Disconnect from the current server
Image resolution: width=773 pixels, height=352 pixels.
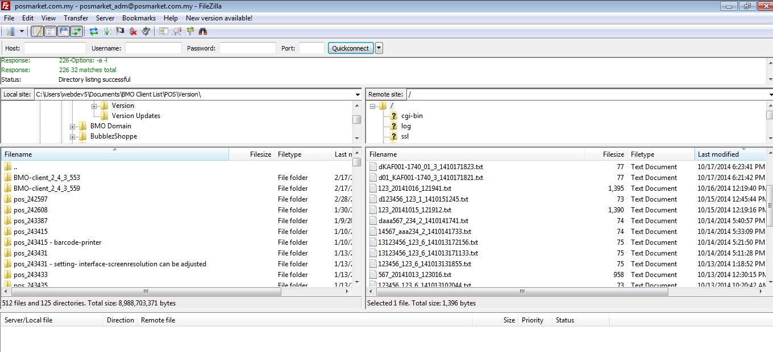click(133, 31)
